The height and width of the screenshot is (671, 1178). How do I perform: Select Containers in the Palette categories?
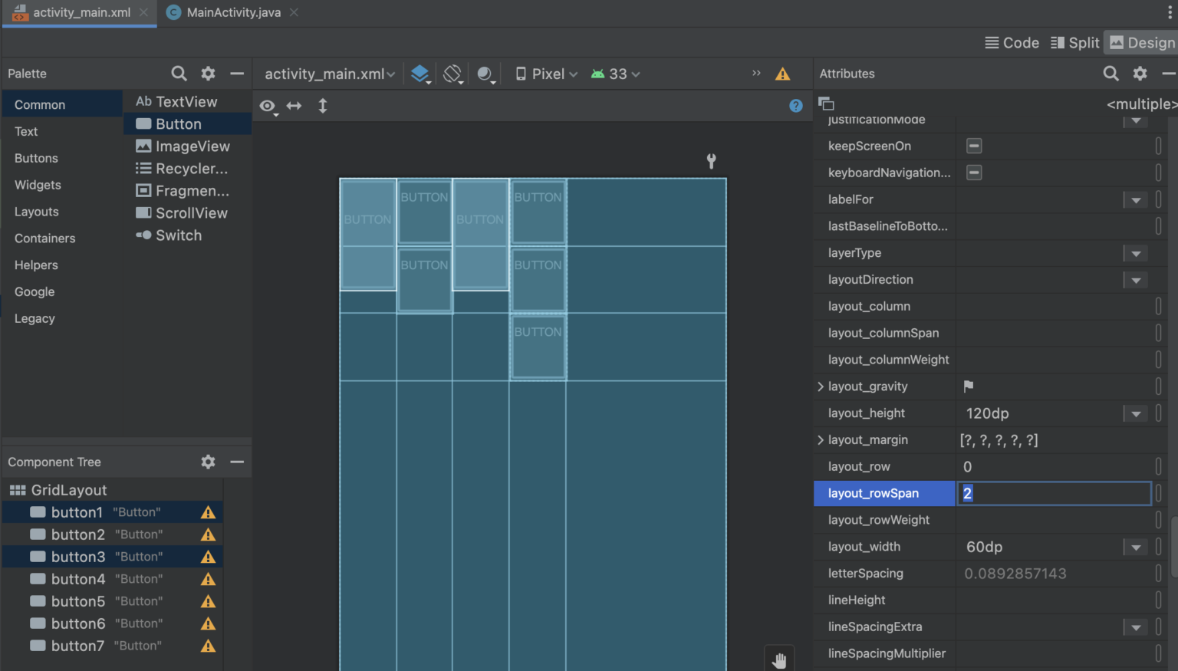[x=44, y=238]
